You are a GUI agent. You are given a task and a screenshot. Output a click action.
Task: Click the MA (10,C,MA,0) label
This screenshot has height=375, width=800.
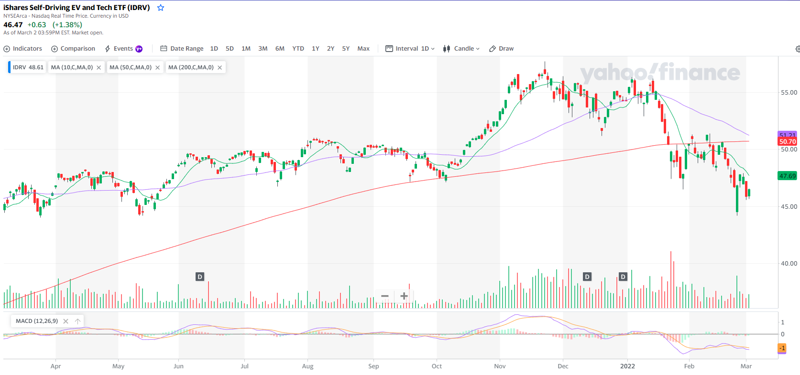click(x=72, y=67)
